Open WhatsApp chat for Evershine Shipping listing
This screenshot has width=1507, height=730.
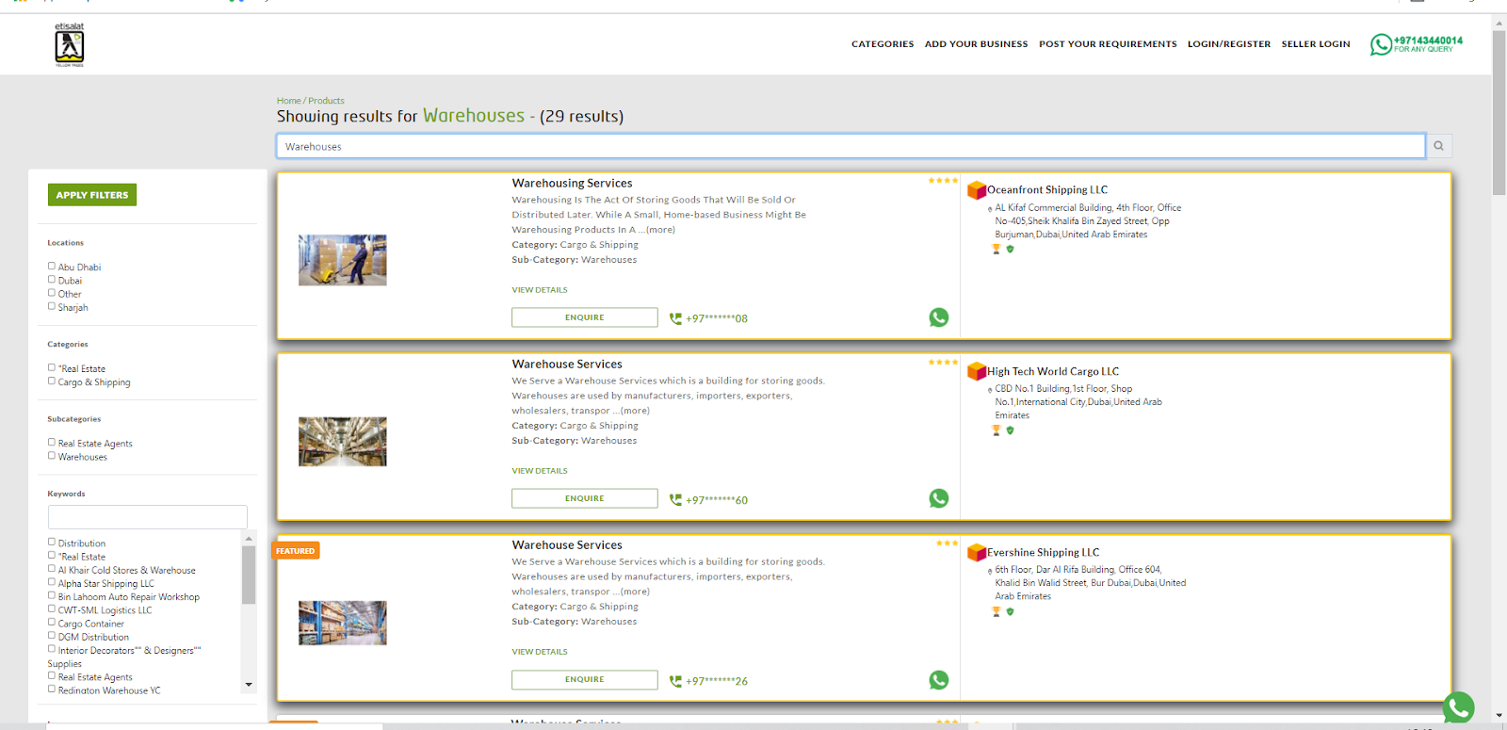pyautogui.click(x=939, y=680)
